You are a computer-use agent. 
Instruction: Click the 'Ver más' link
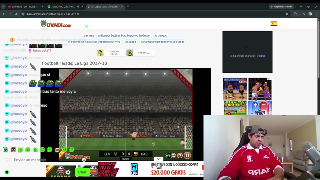89,36
